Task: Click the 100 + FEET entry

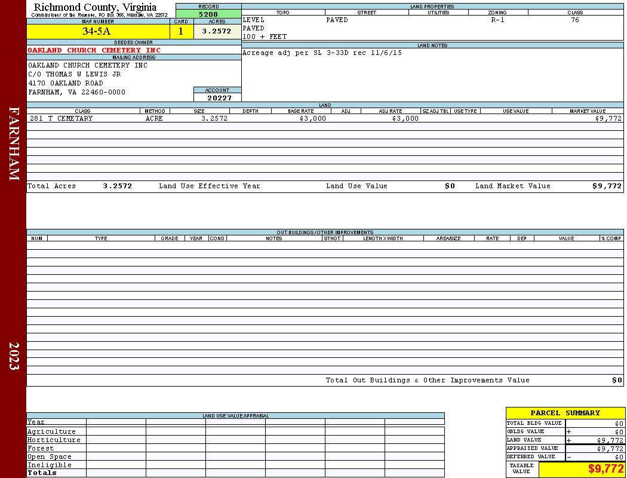Action: 265,36
